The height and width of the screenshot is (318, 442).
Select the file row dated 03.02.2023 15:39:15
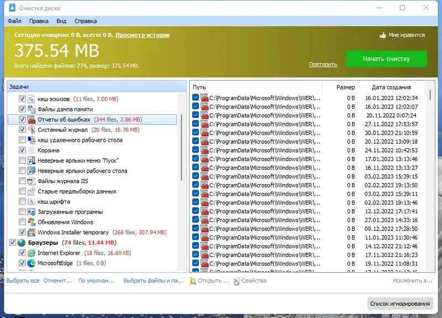[308, 176]
